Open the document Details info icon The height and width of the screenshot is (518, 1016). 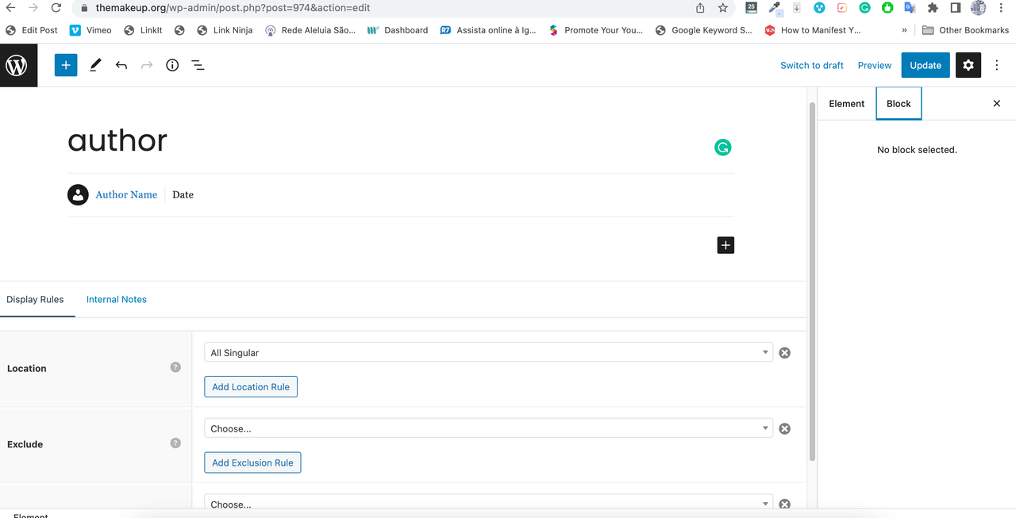(172, 65)
